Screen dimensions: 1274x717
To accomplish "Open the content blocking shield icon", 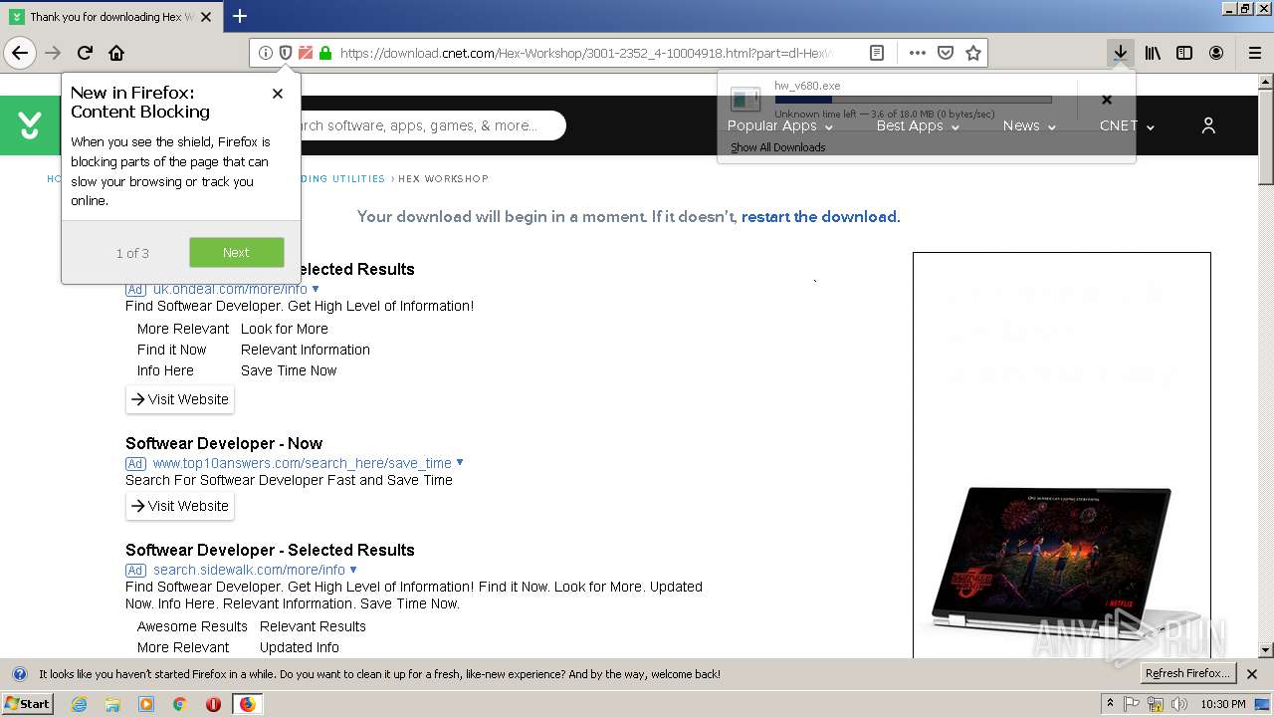I will (286, 53).
